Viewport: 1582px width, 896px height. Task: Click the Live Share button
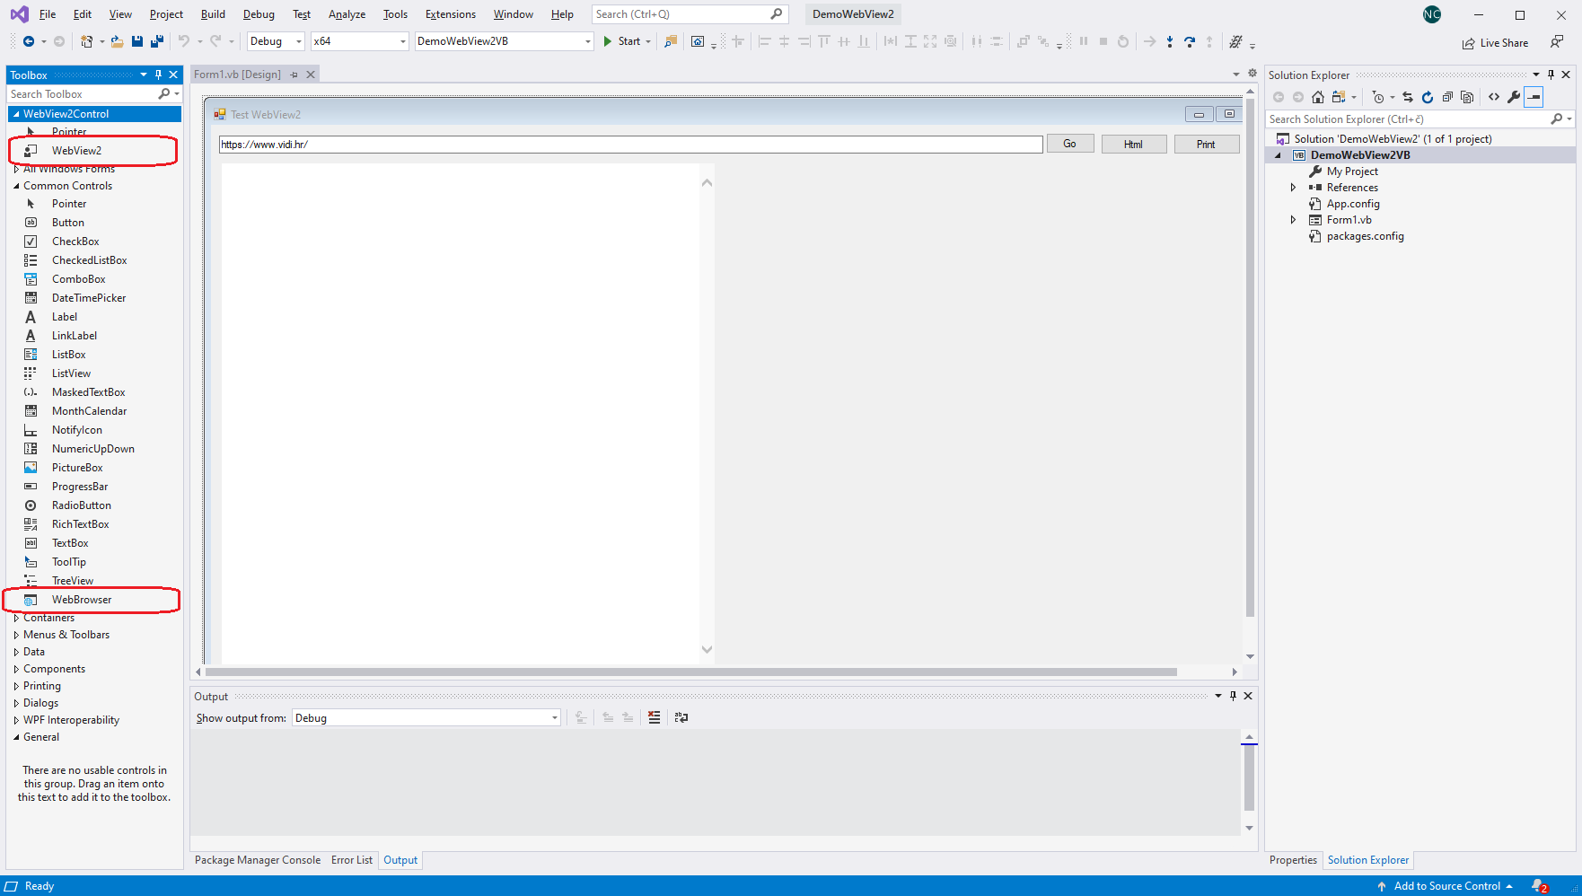click(1495, 43)
